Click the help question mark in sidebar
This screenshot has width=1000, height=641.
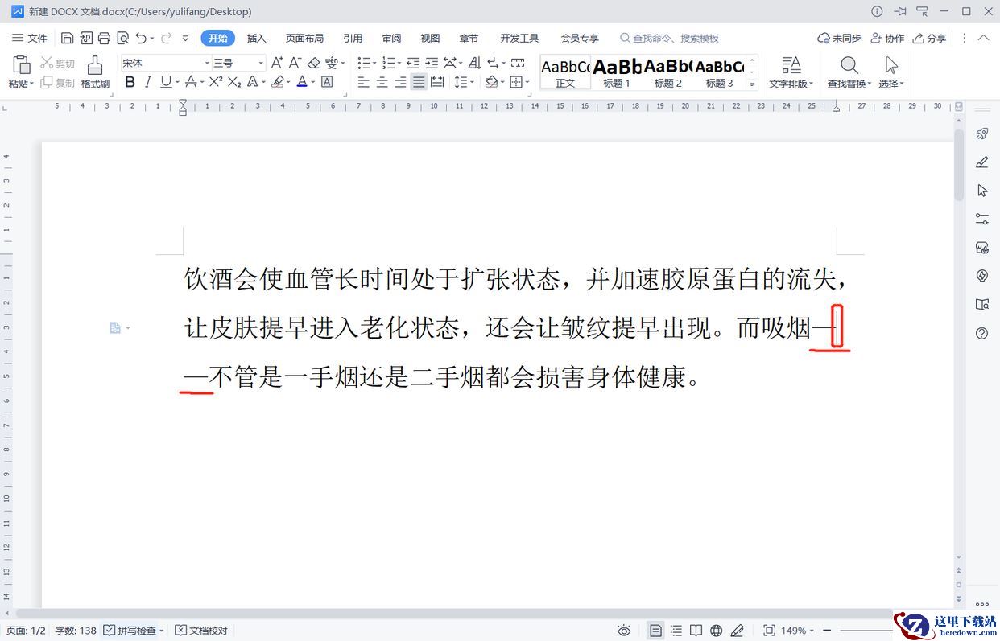tap(981, 333)
